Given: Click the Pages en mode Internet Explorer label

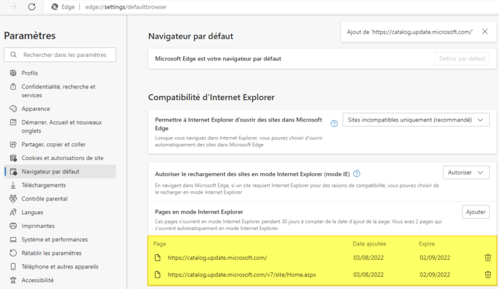Looking at the screenshot, I should pyautogui.click(x=199, y=212).
